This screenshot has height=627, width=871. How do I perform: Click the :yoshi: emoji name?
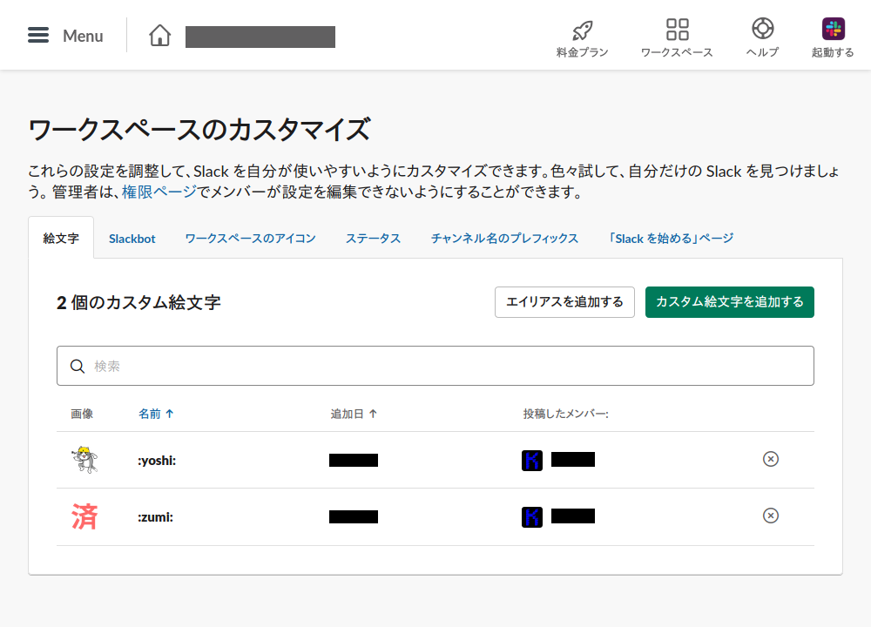click(157, 461)
